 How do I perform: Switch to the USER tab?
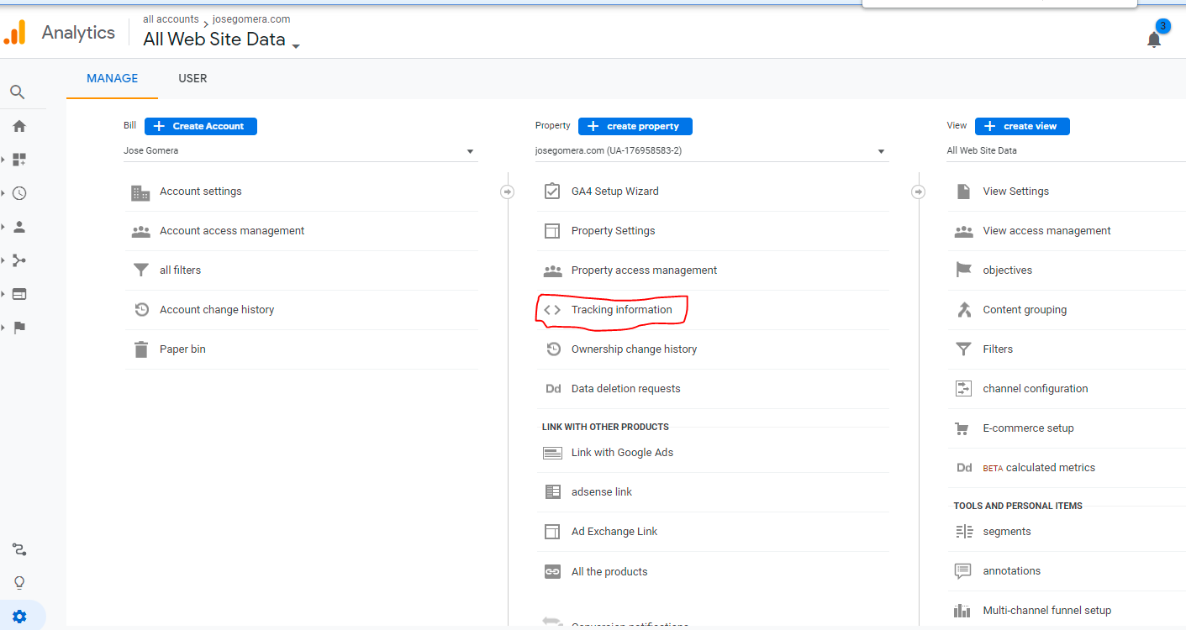192,78
